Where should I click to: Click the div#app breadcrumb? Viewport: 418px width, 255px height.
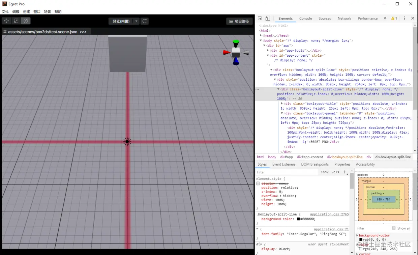tap(286, 157)
